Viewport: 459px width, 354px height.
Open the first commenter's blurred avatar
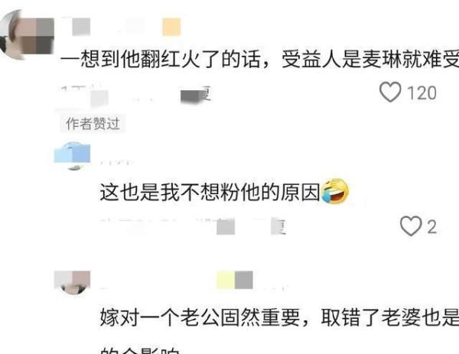coord(27,34)
